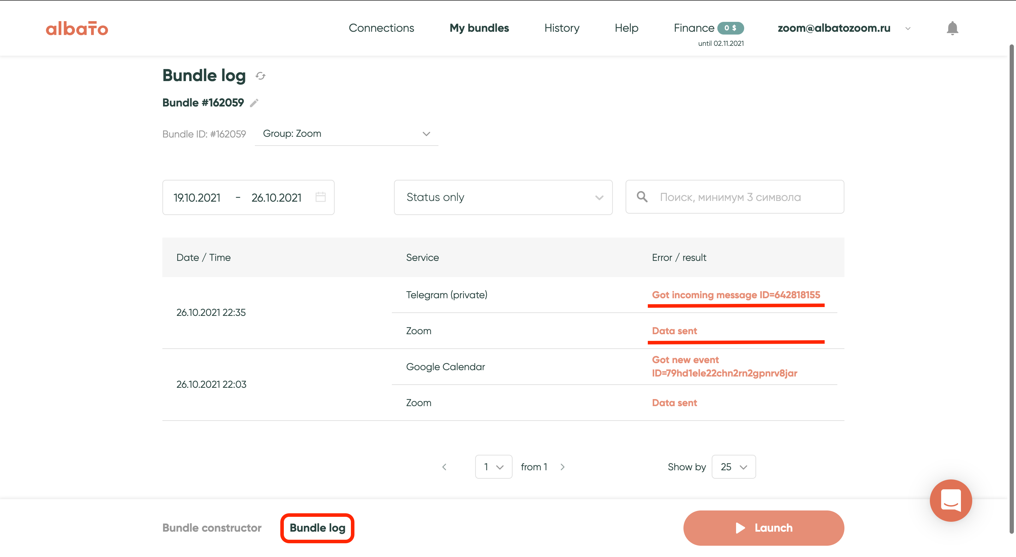Change the Show by 25 rows dropdown
The height and width of the screenshot is (557, 1016).
734,467
